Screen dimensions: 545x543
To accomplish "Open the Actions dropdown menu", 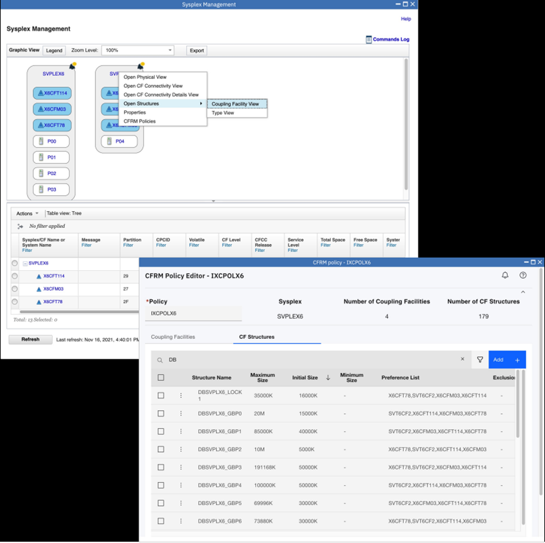I will tap(27, 214).
